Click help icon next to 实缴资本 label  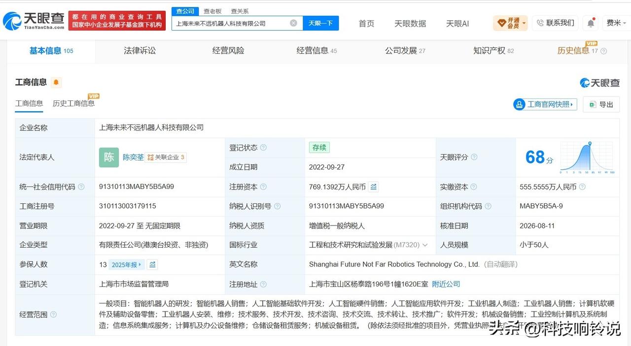(x=474, y=187)
